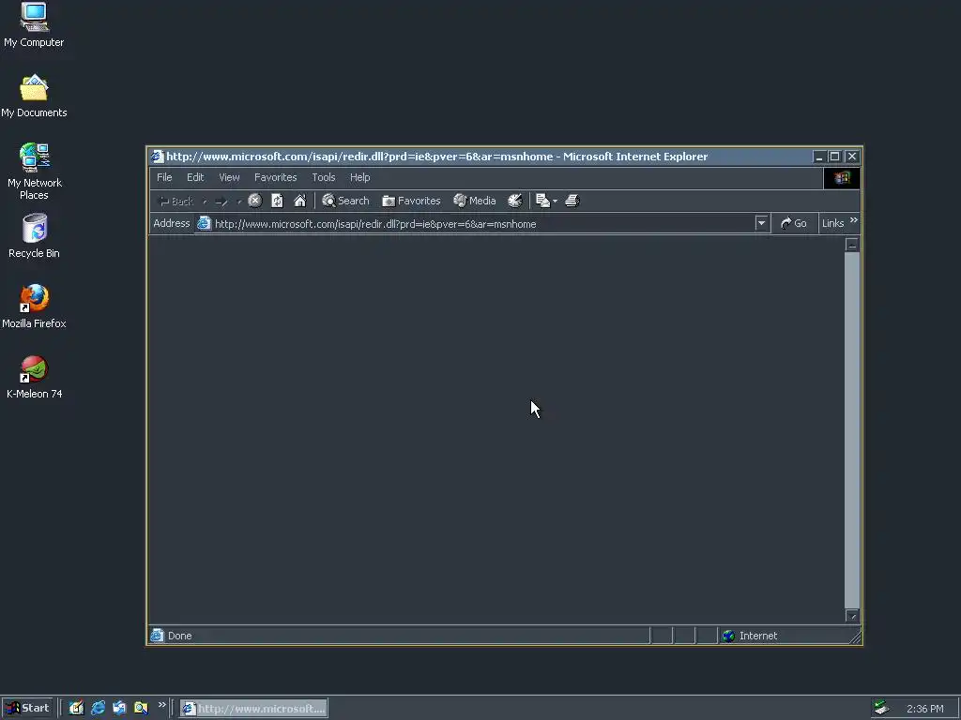Select My Network Places on the desktop
This screenshot has width=961, height=720.
click(34, 172)
